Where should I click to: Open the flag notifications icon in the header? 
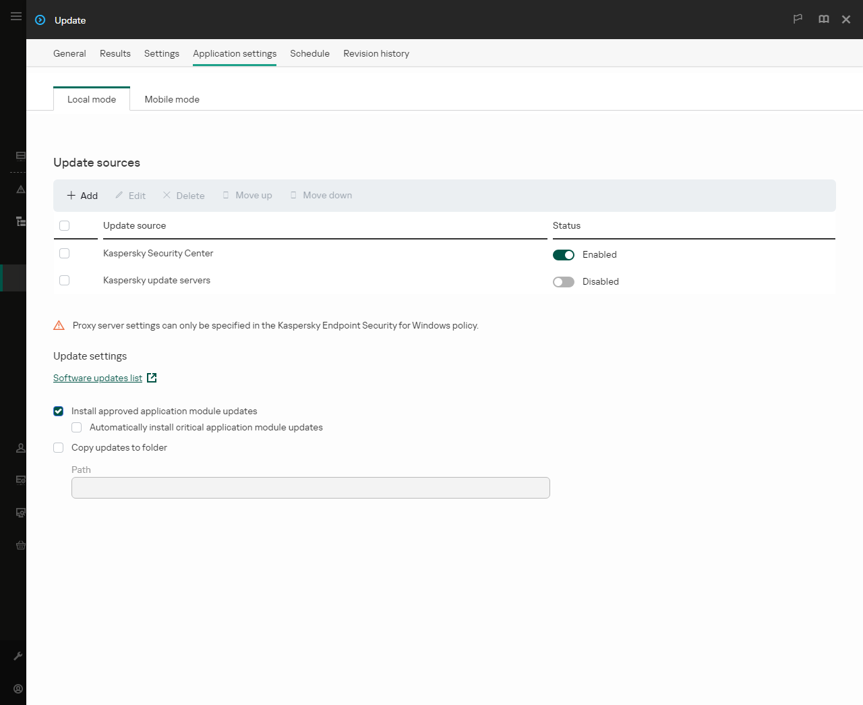(x=798, y=20)
